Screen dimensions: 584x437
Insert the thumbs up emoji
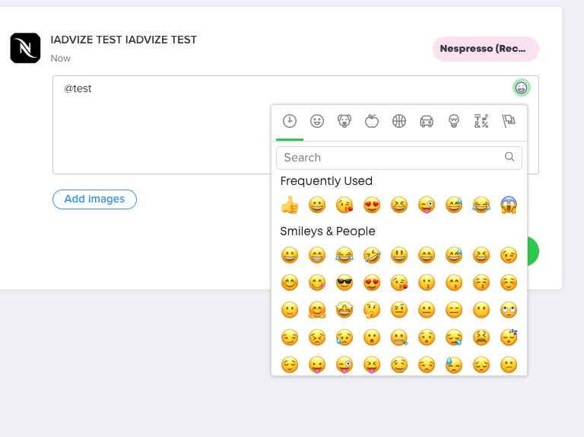pyautogui.click(x=290, y=205)
